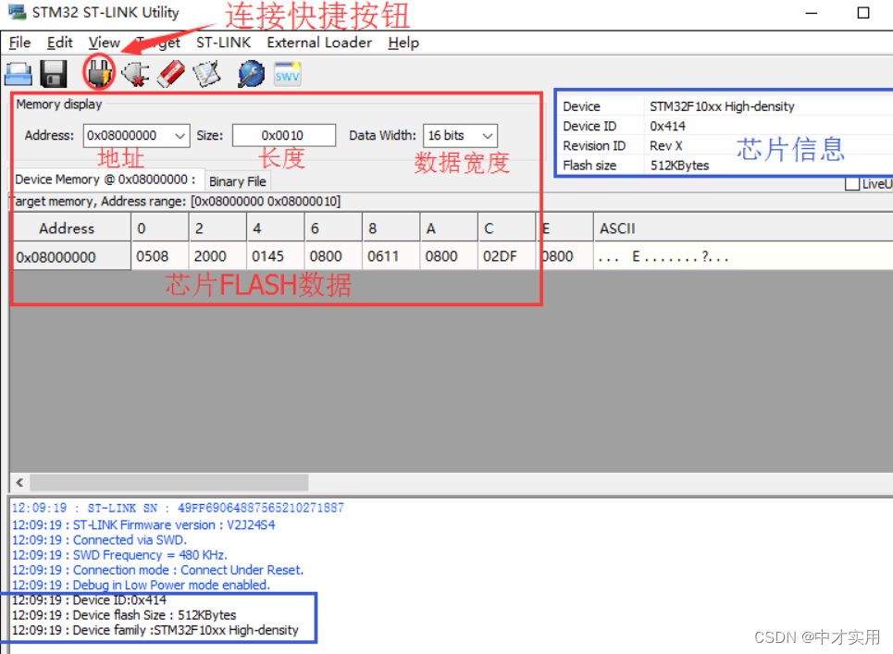Connect to target via plug icon
The height and width of the screenshot is (654, 893).
coord(100,73)
